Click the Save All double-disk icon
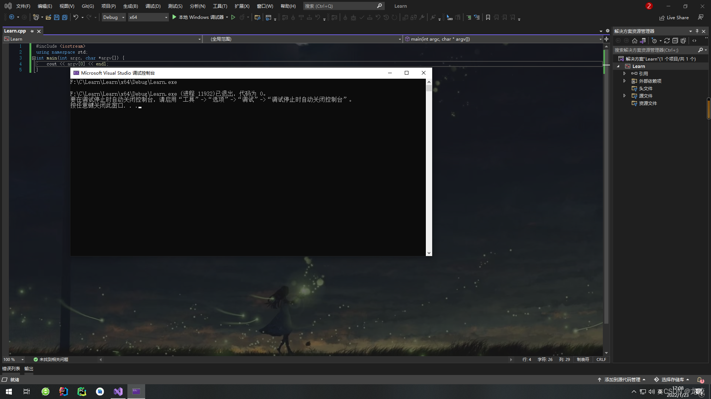Image resolution: width=711 pixels, height=399 pixels. tap(65, 17)
